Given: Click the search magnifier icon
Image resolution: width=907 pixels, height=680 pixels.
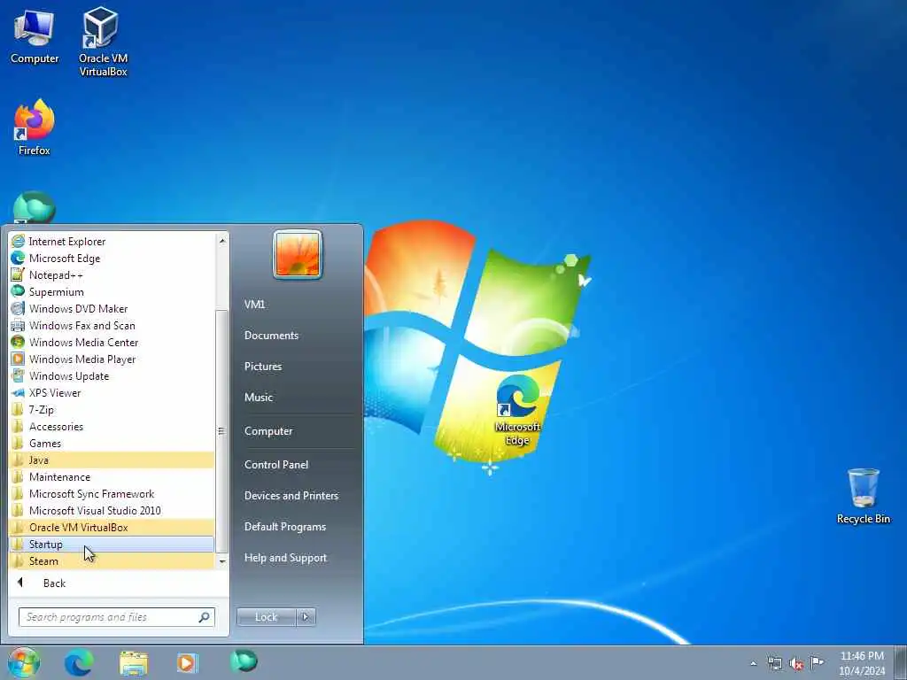Looking at the screenshot, I should pyautogui.click(x=204, y=617).
